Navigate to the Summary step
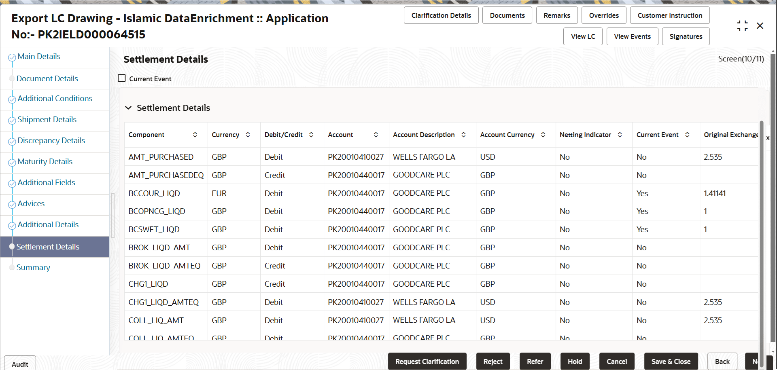Screen dimensions: 777x370 point(34,267)
